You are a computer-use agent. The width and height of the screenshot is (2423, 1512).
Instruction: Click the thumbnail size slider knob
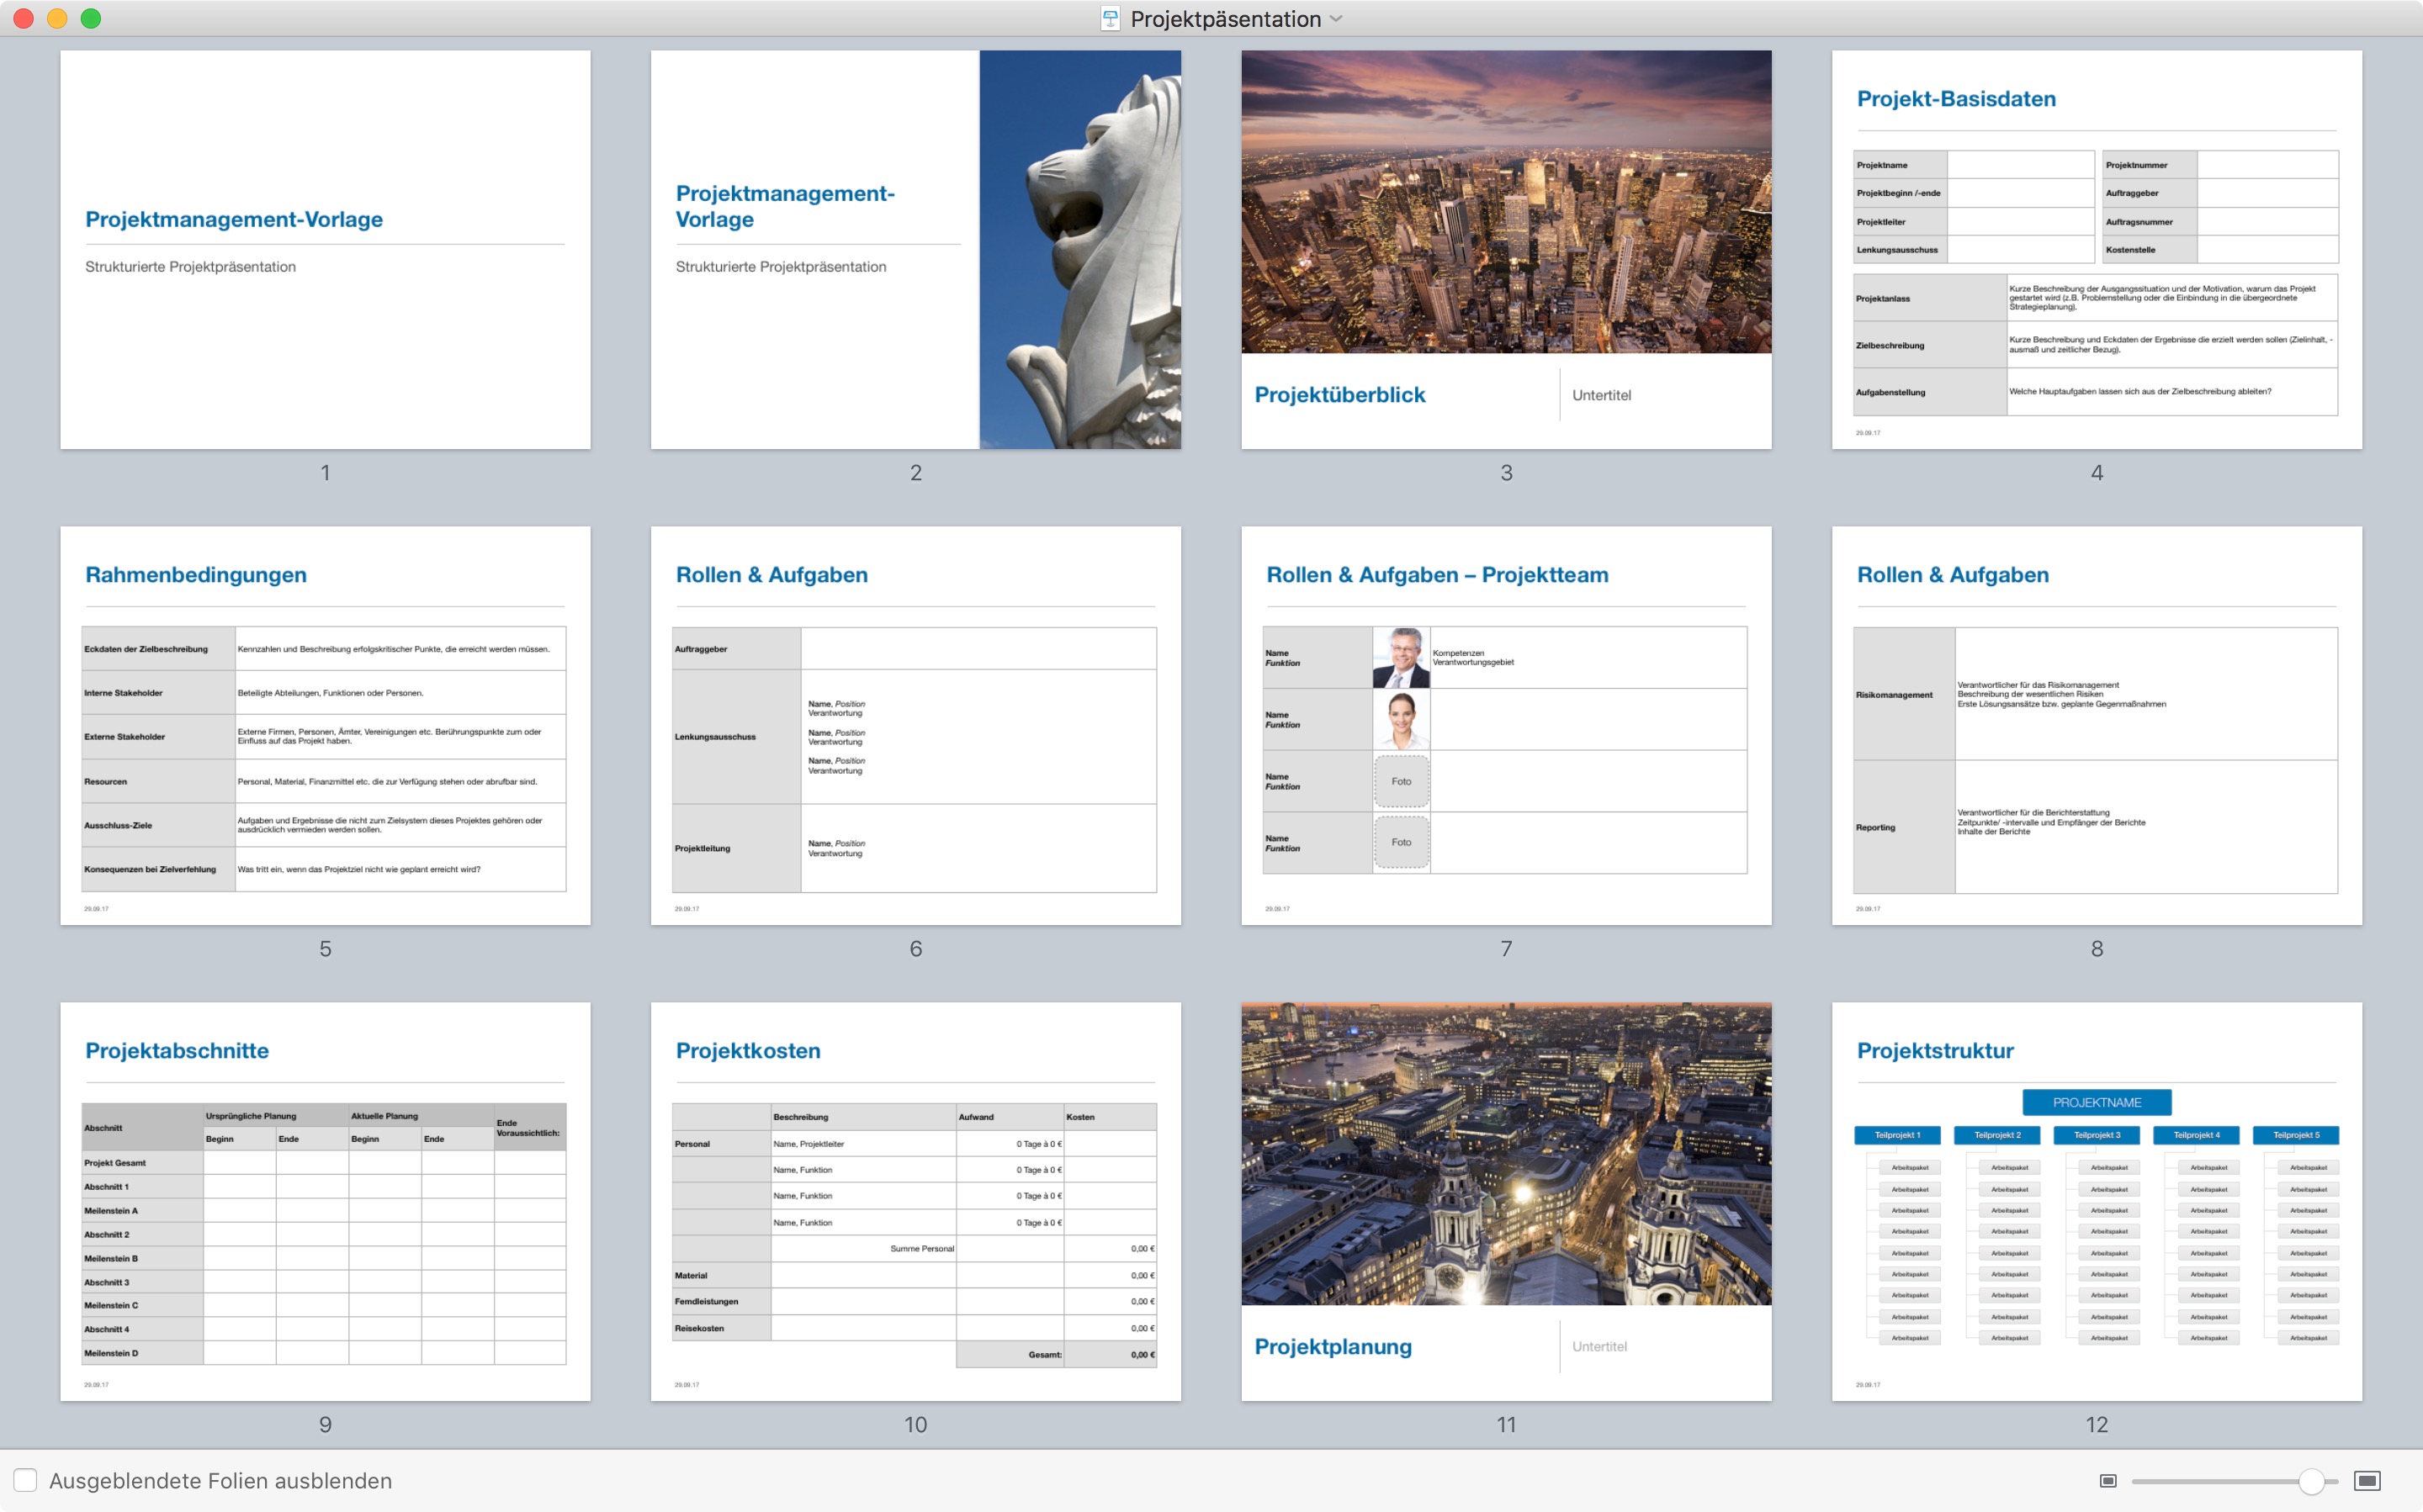2311,1480
